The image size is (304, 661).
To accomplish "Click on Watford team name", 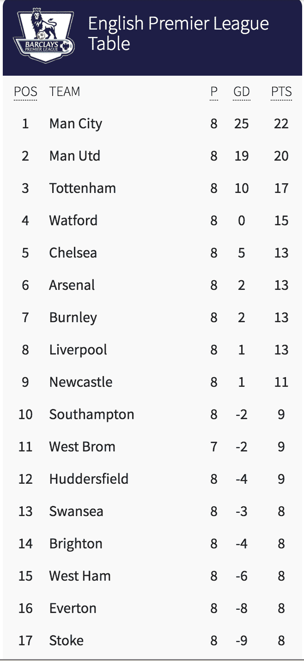I will coord(73,221).
